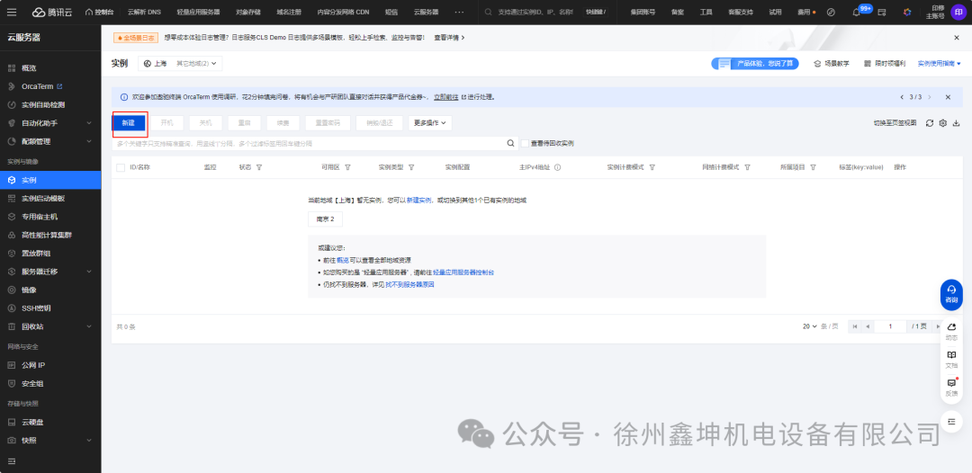Image resolution: width=972 pixels, height=473 pixels.
Task: Filter by 可用区 column funnel
Action: point(347,167)
